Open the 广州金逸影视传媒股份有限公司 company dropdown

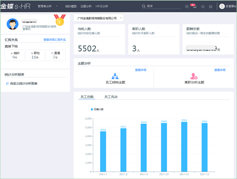[98, 18]
